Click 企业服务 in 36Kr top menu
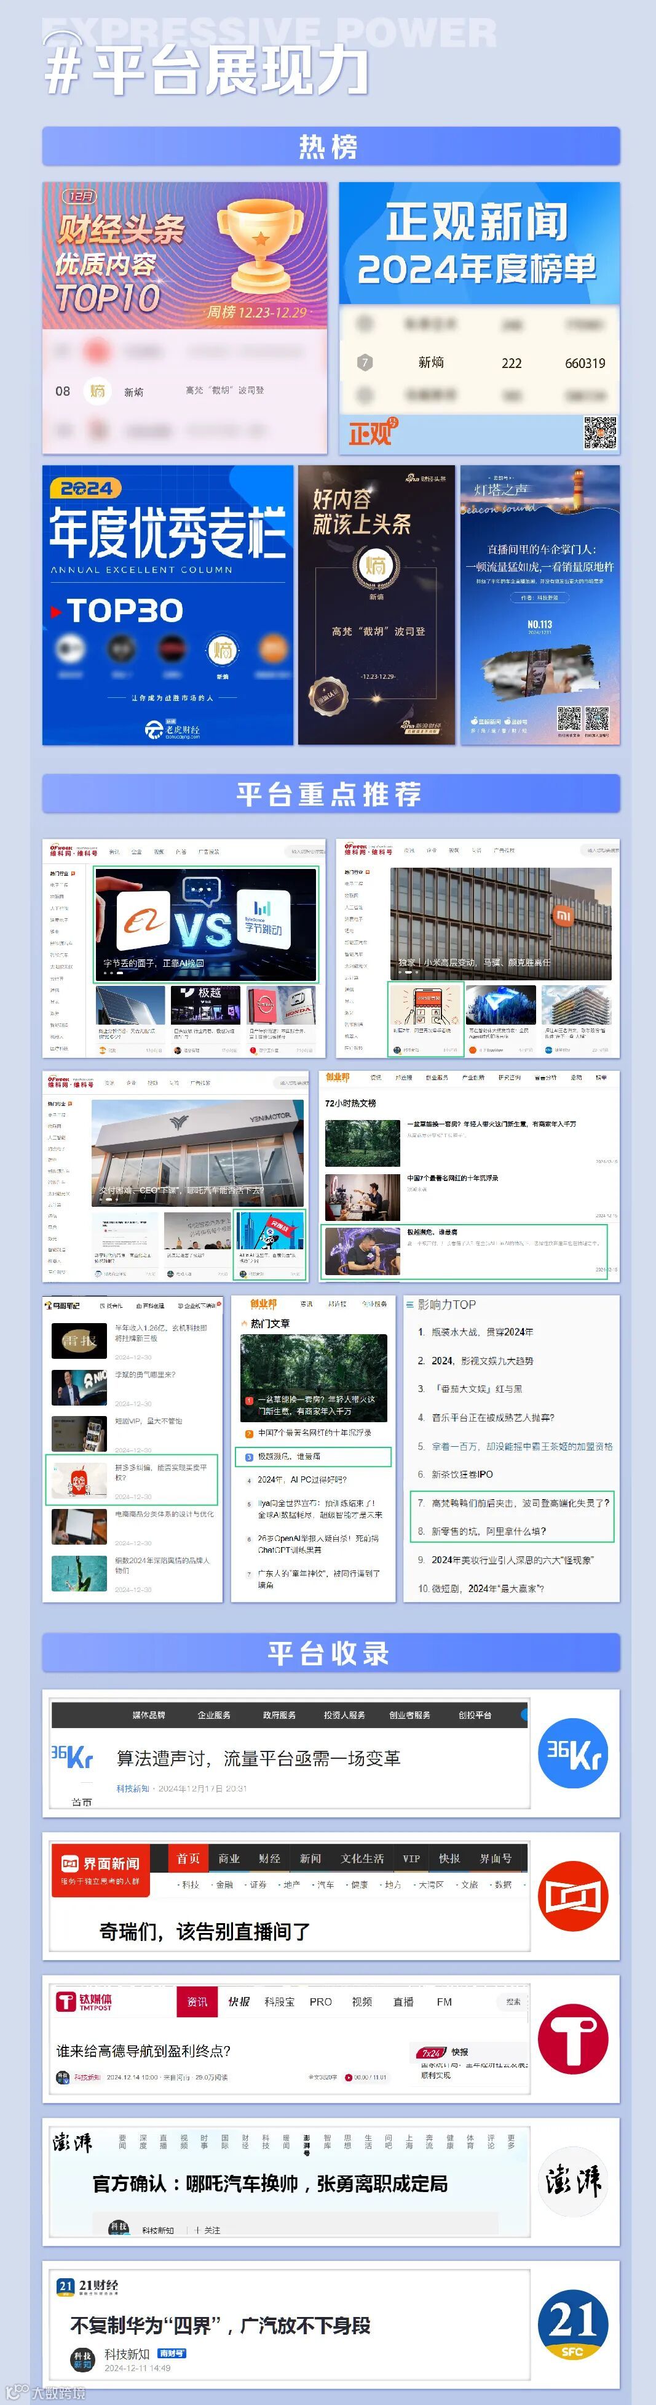The height and width of the screenshot is (2405, 656). coord(214,1715)
